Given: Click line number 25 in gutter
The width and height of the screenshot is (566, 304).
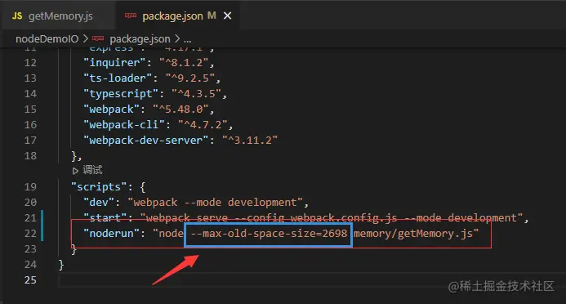Looking at the screenshot, I should 30,280.
